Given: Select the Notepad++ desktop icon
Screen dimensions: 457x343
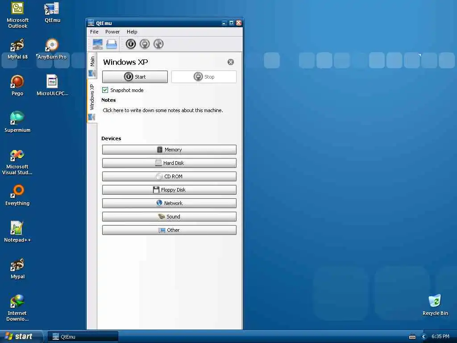Looking at the screenshot, I should tap(17, 232).
